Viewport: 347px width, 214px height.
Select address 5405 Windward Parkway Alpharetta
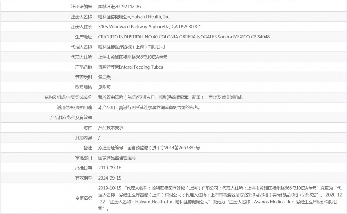[134, 27]
